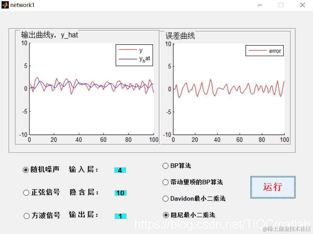The height and width of the screenshot is (234, 313).
Task: Minimize the network1 window
Action: click(x=260, y=5)
